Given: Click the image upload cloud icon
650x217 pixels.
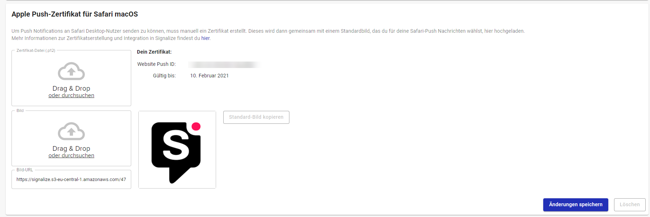Looking at the screenshot, I should tap(71, 131).
